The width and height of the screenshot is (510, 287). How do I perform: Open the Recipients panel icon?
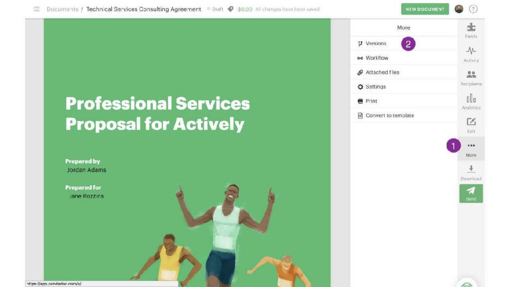tap(471, 75)
